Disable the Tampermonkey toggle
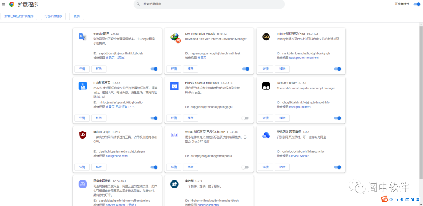 point(338,118)
